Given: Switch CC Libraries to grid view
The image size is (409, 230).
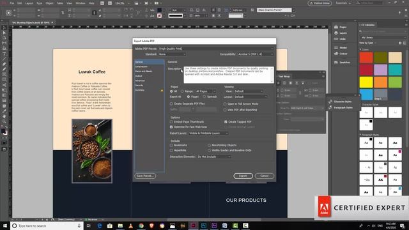Looking at the screenshot, I should click(400, 43).
